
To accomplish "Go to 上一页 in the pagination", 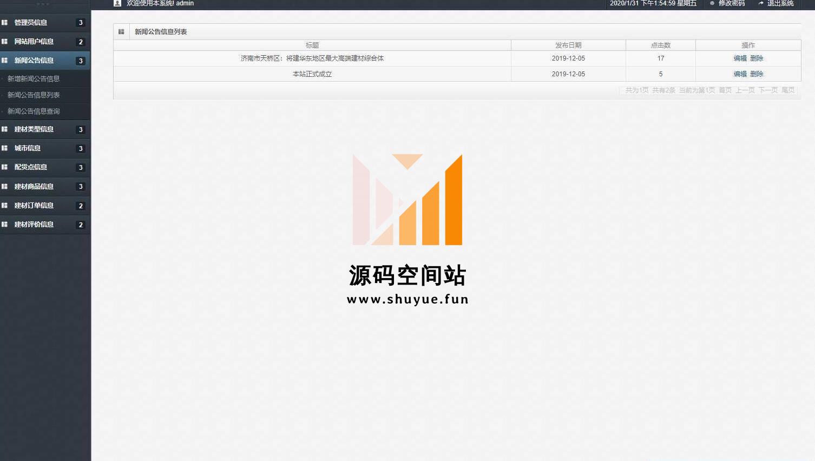I will point(745,90).
